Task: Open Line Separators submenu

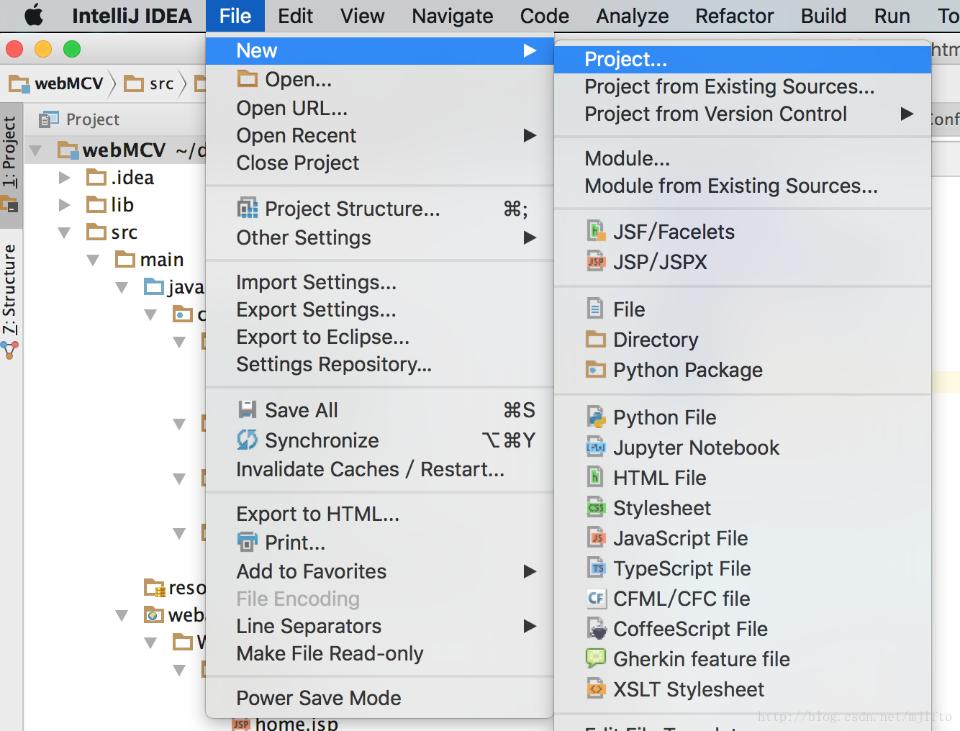Action: click(x=379, y=626)
